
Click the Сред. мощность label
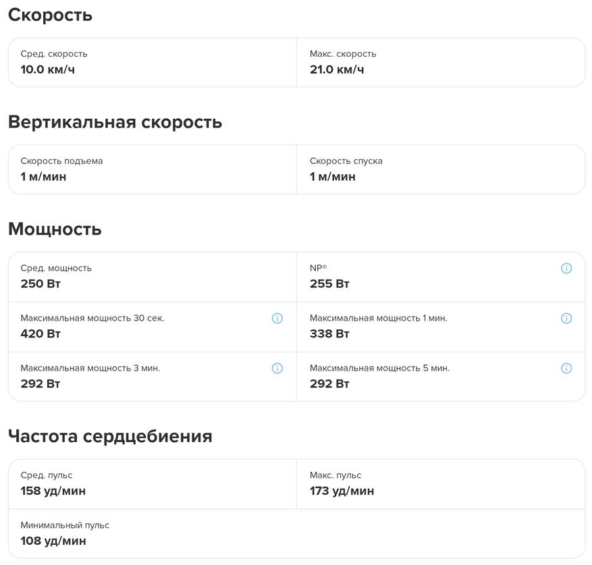point(56,268)
